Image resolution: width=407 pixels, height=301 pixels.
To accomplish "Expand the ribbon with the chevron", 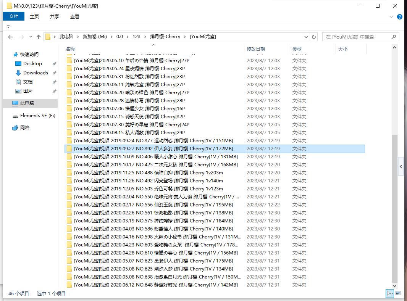I will point(391,17).
